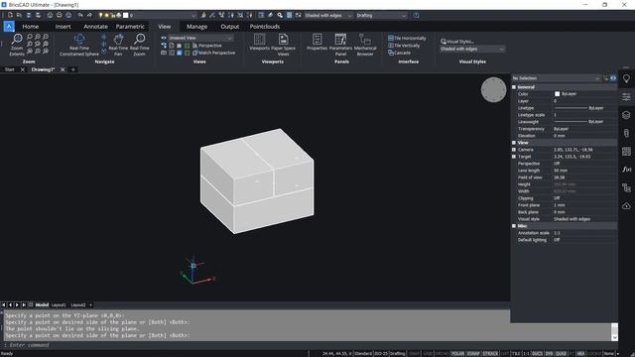Toggle ORTHO in status bar
This screenshot has height=357, width=635.
(443, 353)
